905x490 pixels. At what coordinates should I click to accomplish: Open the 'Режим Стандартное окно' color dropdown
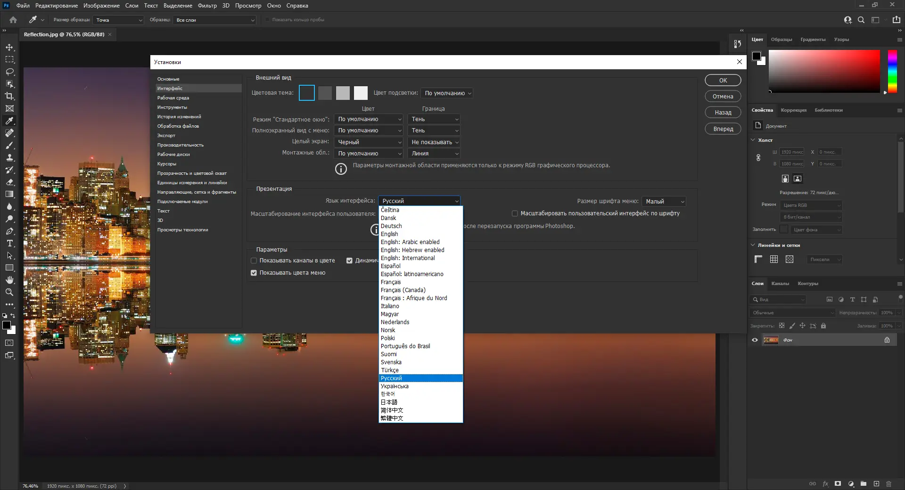tap(369, 119)
